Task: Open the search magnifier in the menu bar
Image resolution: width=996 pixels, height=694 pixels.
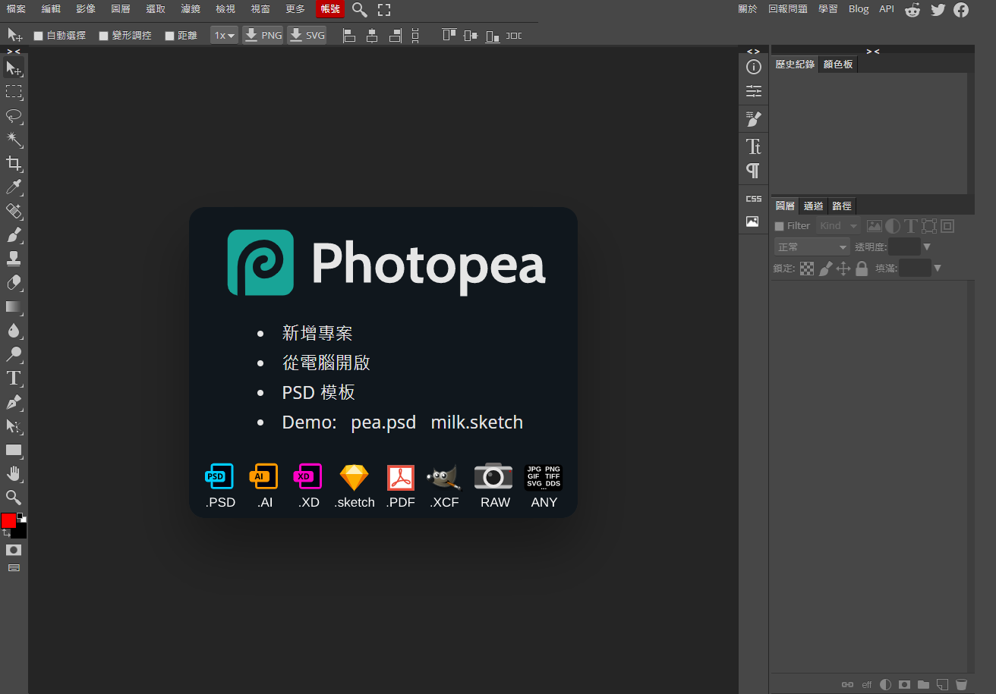Action: [x=360, y=10]
